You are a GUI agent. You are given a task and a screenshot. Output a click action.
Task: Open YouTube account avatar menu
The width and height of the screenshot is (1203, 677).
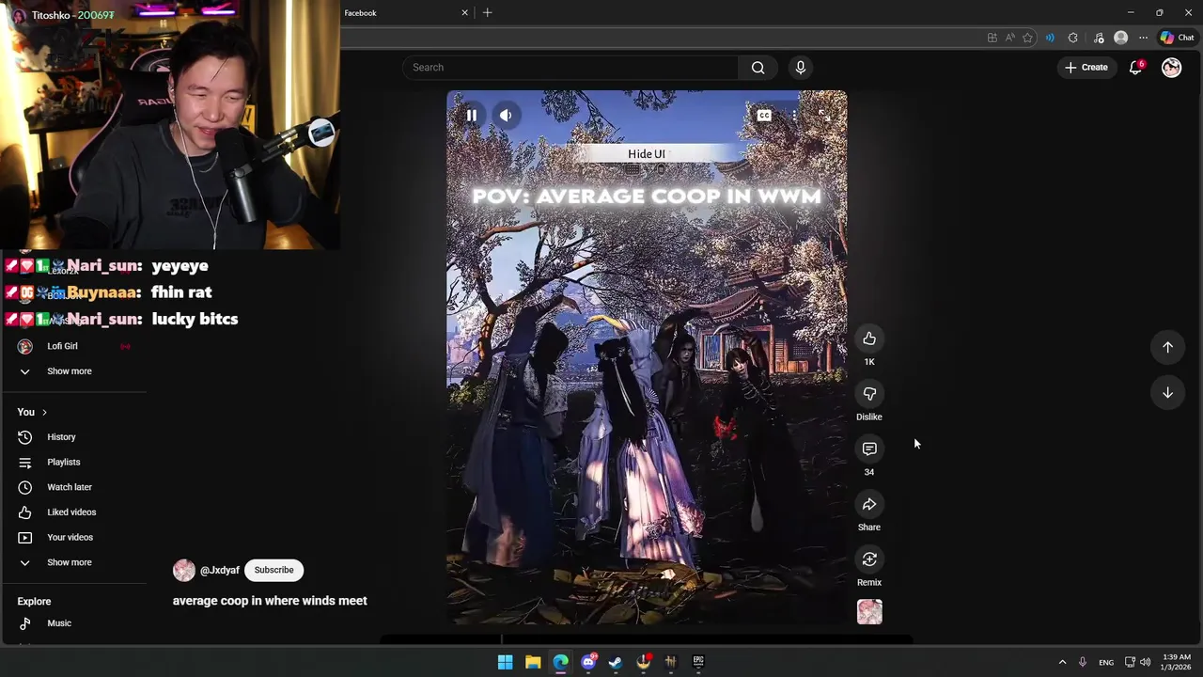click(x=1171, y=68)
